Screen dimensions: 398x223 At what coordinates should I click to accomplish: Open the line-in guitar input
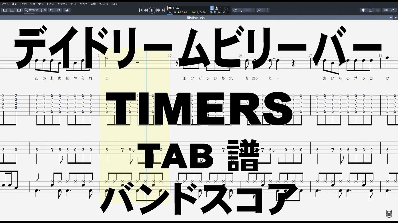point(393,10)
